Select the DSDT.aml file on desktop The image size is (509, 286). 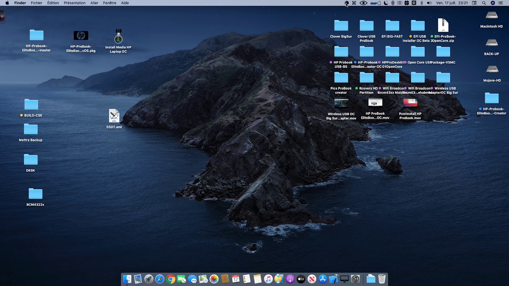[114, 116]
